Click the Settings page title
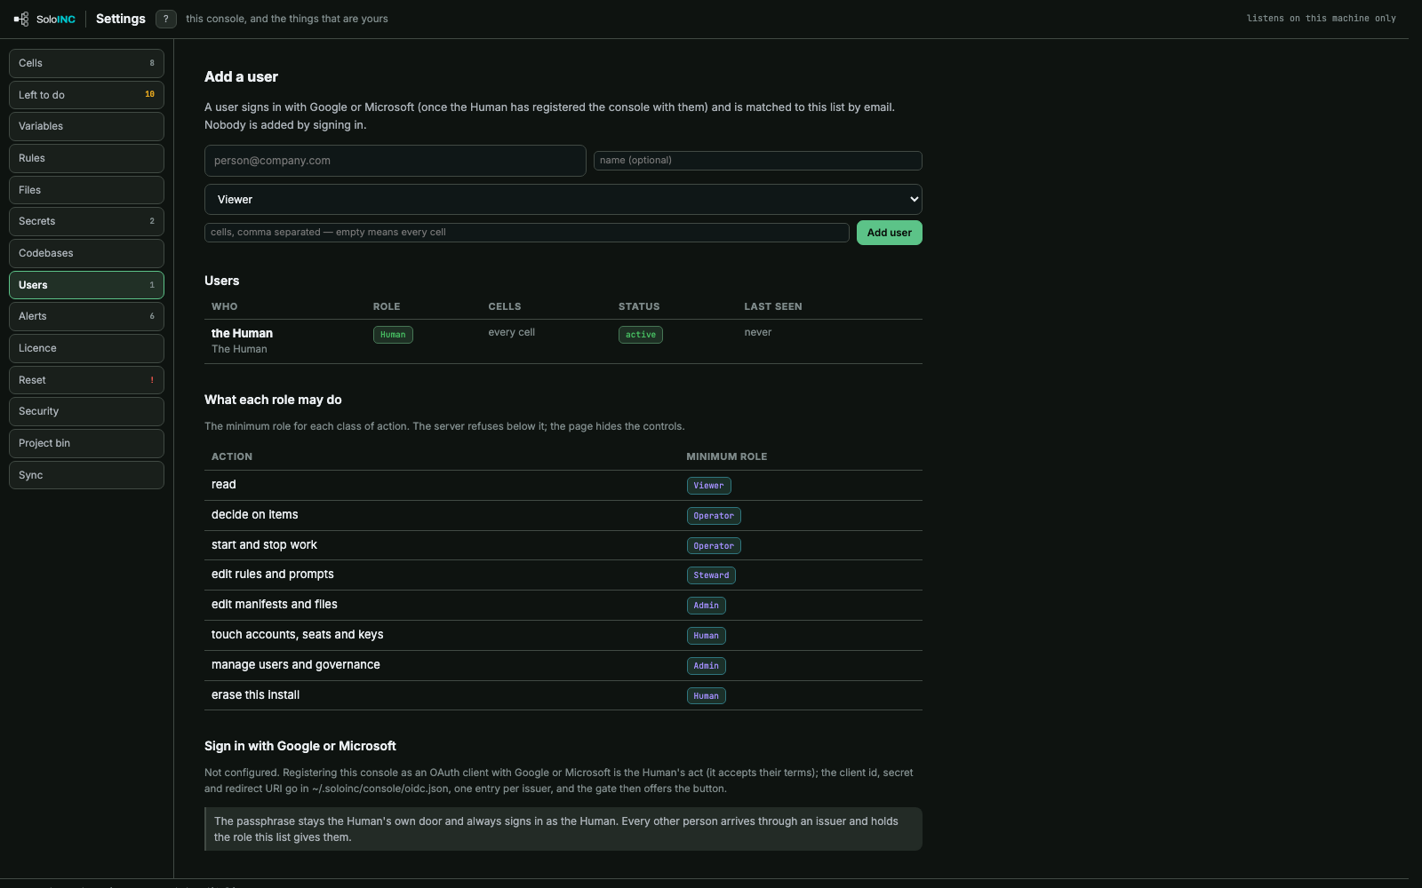 click(121, 19)
